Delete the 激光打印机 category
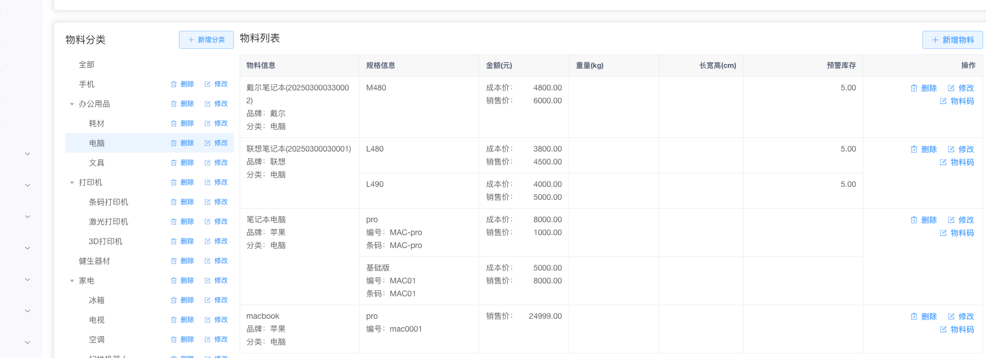Image resolution: width=986 pixels, height=358 pixels. click(182, 222)
